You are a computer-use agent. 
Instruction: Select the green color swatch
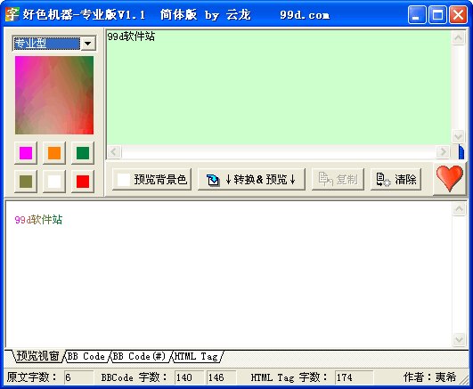pos(83,153)
